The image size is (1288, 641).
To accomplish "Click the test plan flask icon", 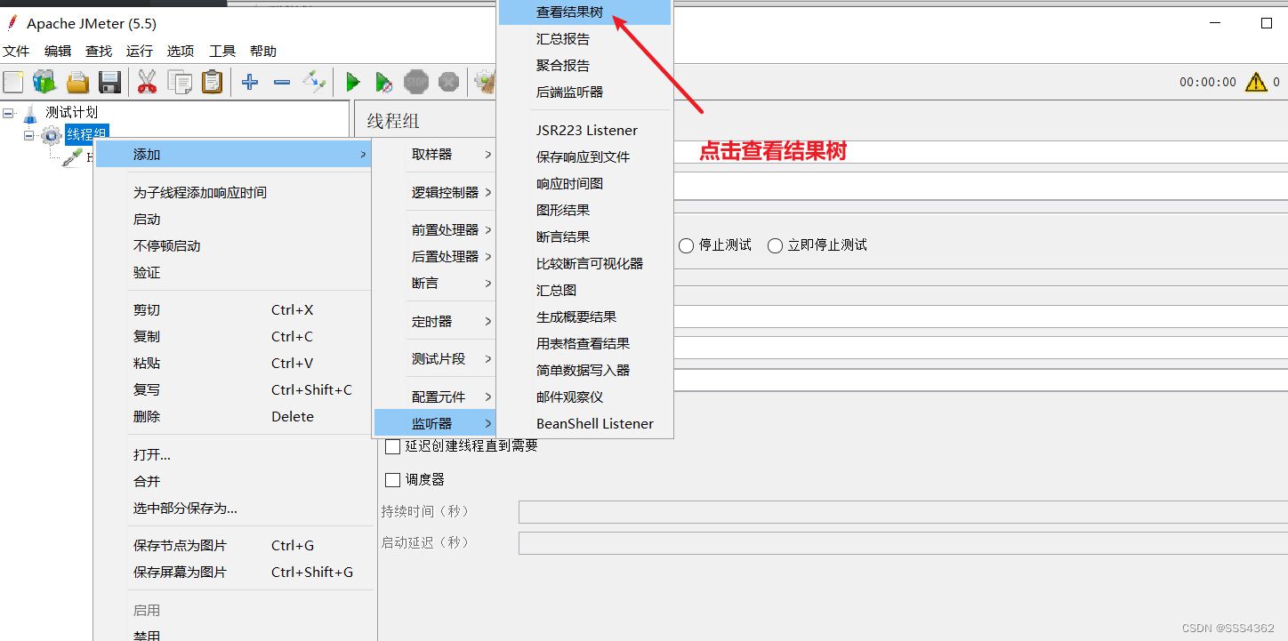I will (31, 113).
